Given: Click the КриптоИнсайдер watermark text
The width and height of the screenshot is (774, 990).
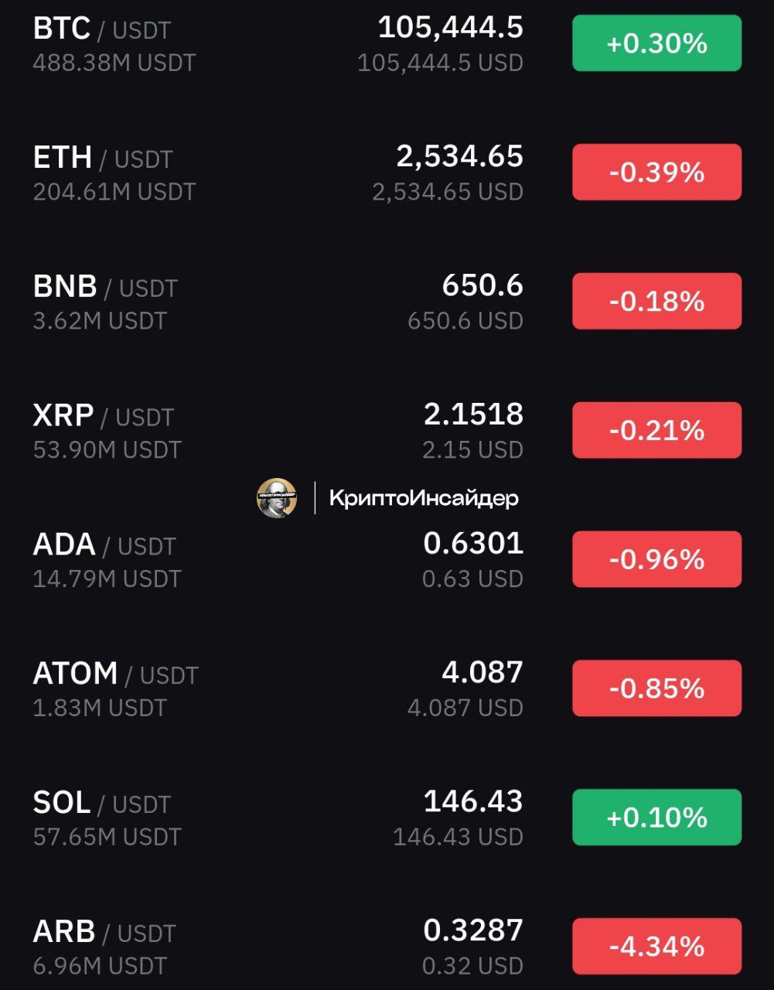Looking at the screenshot, I should pos(424,498).
